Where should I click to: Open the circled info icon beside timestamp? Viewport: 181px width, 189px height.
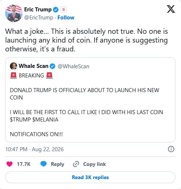click(171, 149)
